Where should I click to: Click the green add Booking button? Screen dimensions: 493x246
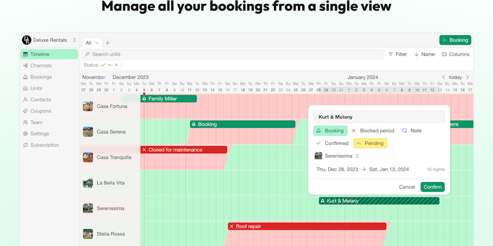click(454, 40)
